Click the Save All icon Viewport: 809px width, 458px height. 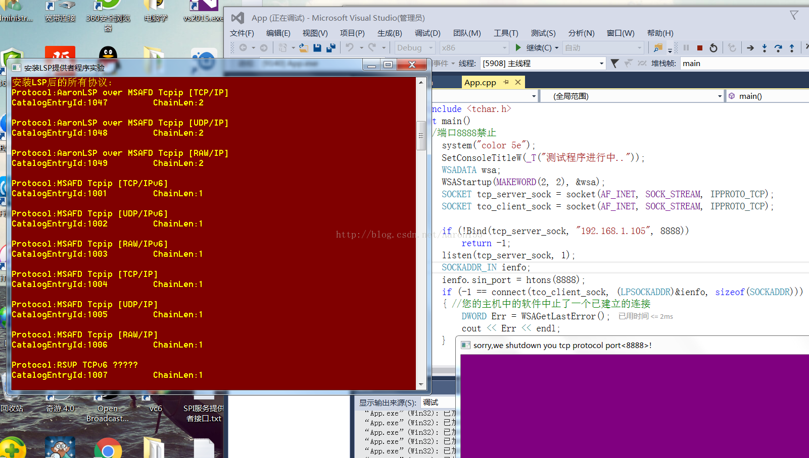[331, 47]
